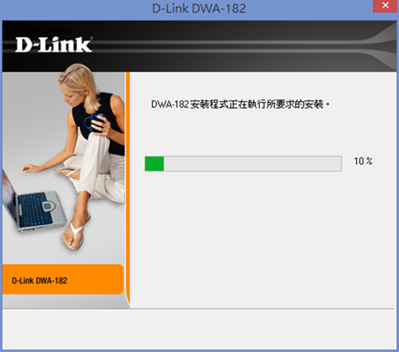Click the 10 % progress label
399x352 pixels.
pyautogui.click(x=363, y=161)
